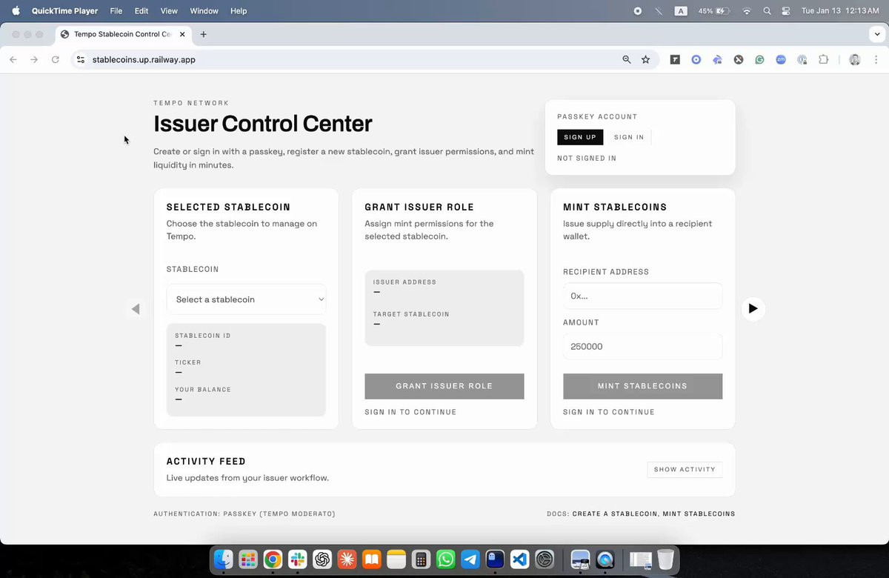The height and width of the screenshot is (578, 889).
Task: Open Notes from the Dock
Action: pos(396,559)
